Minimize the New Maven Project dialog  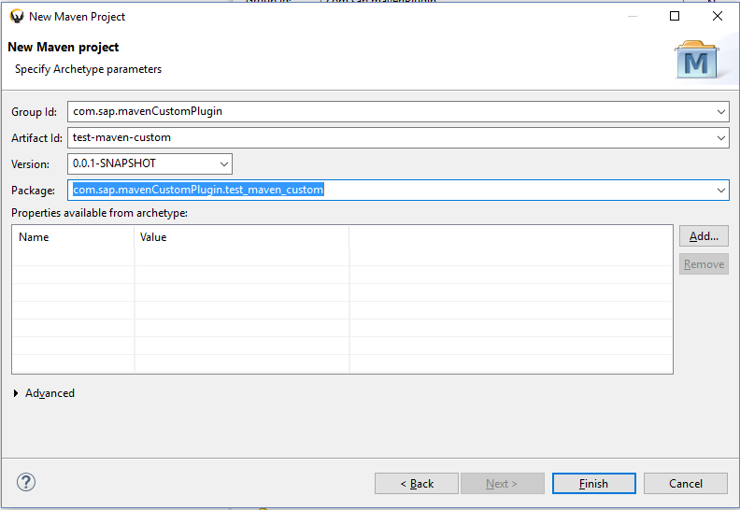633,16
